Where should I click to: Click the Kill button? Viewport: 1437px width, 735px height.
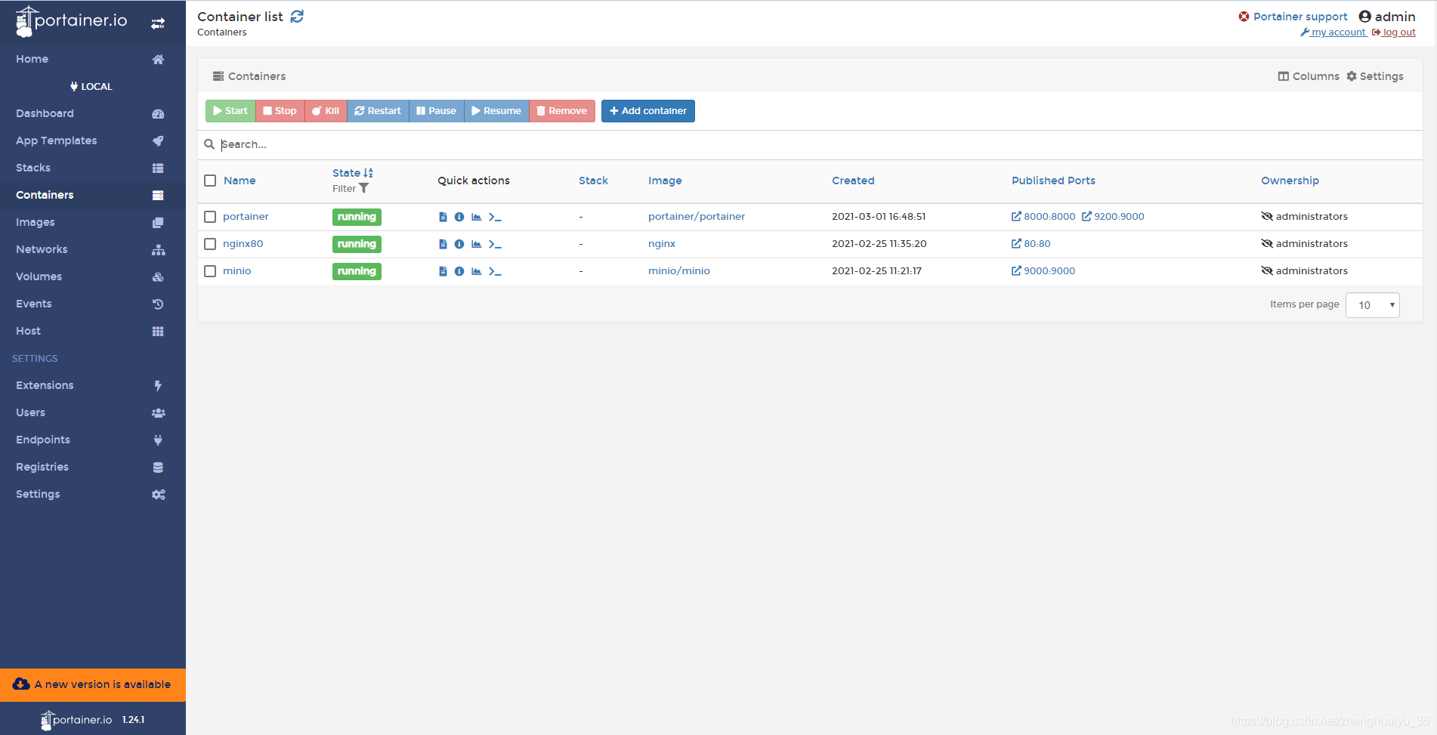pyautogui.click(x=326, y=111)
